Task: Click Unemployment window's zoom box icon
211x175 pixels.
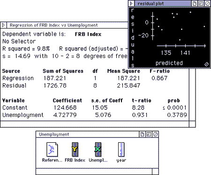Action: pos(149,134)
